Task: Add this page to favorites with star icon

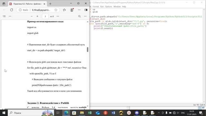Action: coord(56,10)
